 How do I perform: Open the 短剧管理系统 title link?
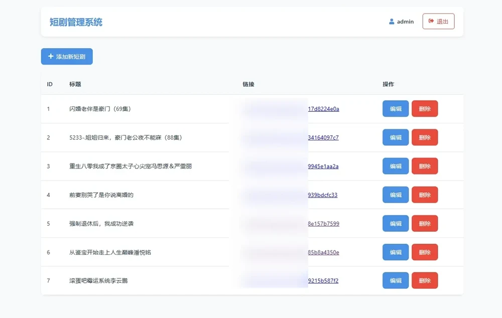[x=76, y=22]
